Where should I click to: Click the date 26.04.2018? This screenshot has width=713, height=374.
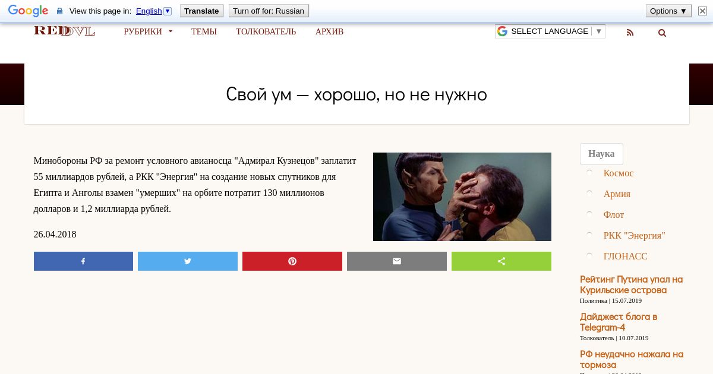coord(55,234)
